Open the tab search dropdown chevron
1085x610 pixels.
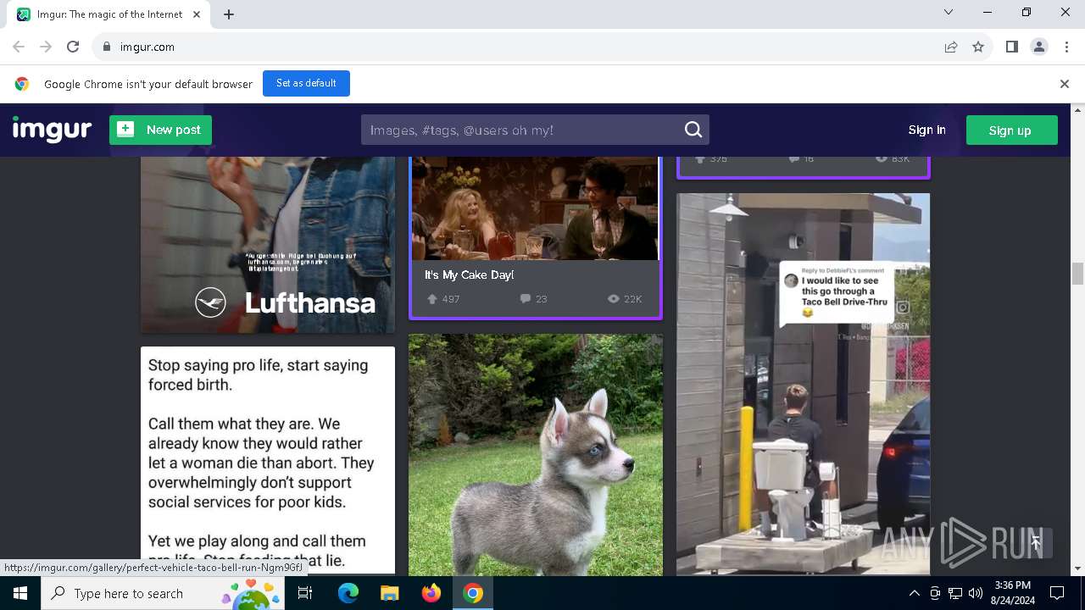[949, 13]
